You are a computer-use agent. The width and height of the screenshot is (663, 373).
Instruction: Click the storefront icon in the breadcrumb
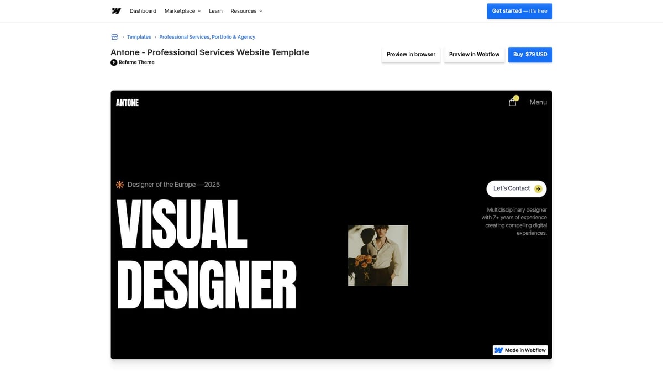click(114, 36)
